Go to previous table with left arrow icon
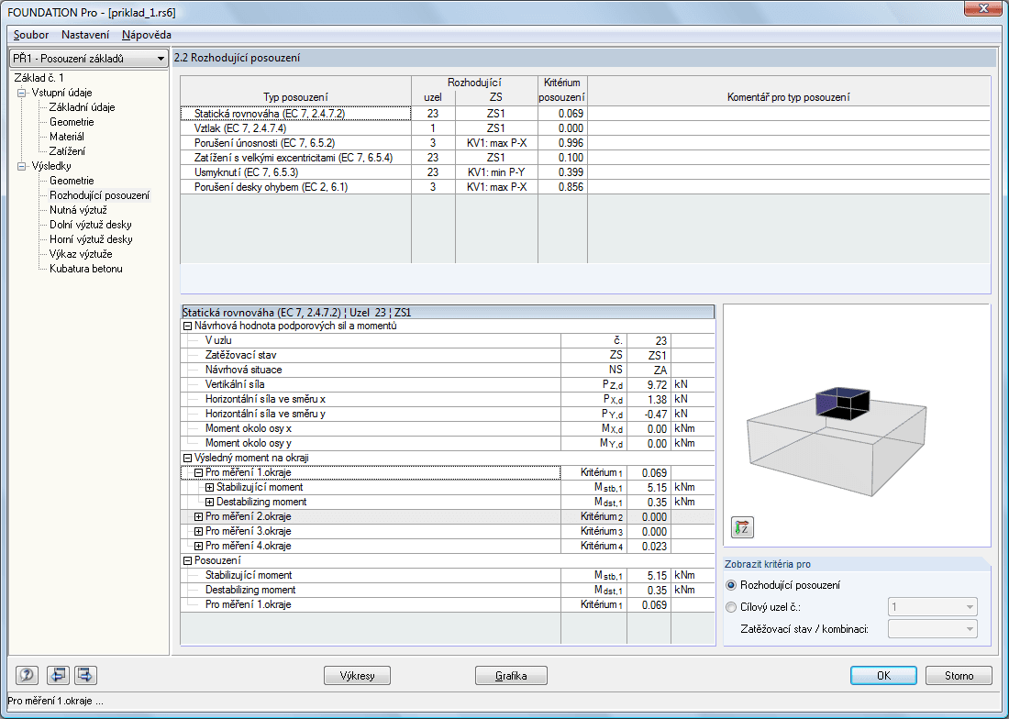 tap(58, 675)
